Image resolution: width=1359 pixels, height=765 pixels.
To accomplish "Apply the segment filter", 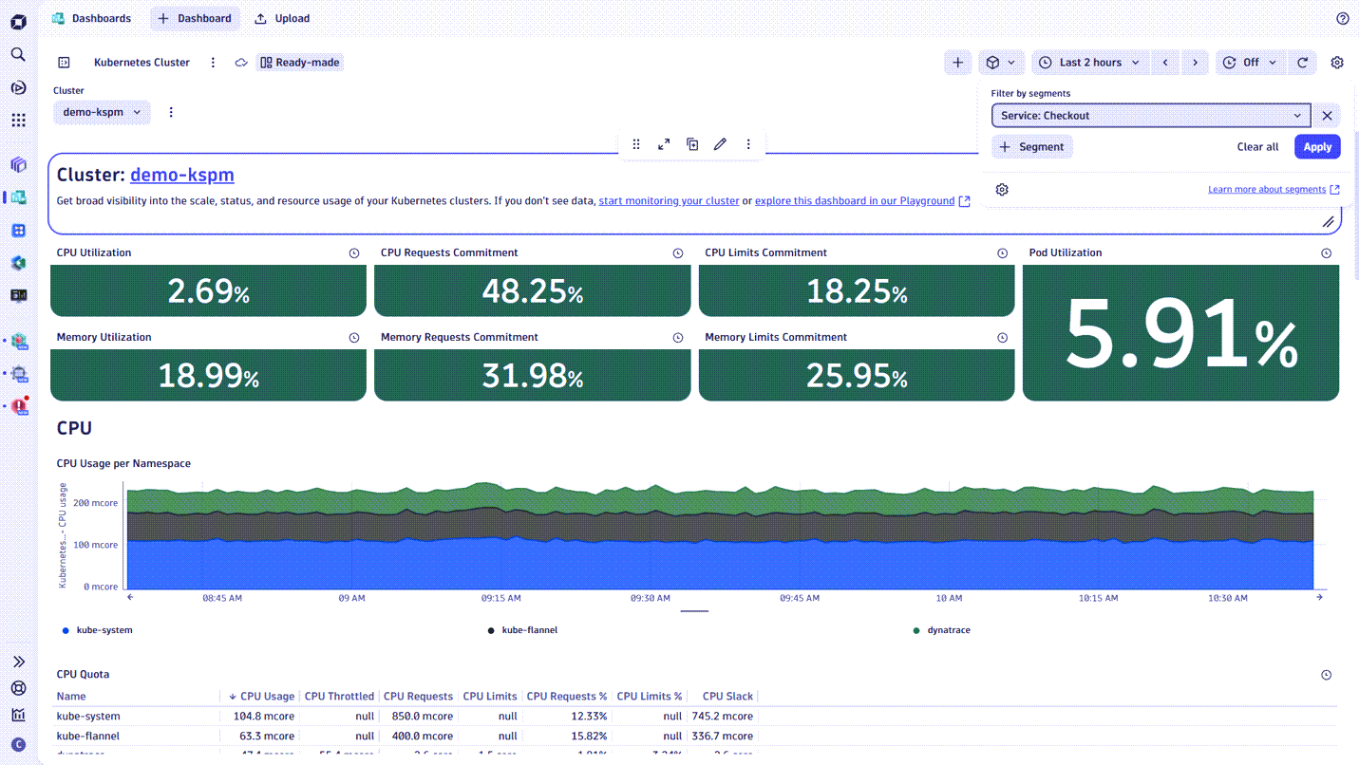I will (1317, 146).
